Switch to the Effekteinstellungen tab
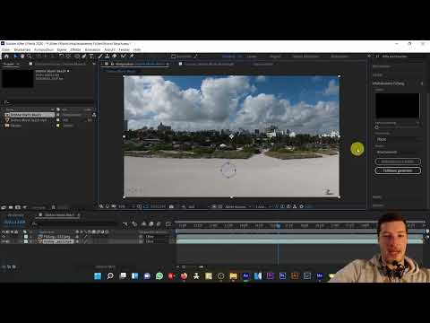The height and width of the screenshot is (323, 430). [61, 64]
